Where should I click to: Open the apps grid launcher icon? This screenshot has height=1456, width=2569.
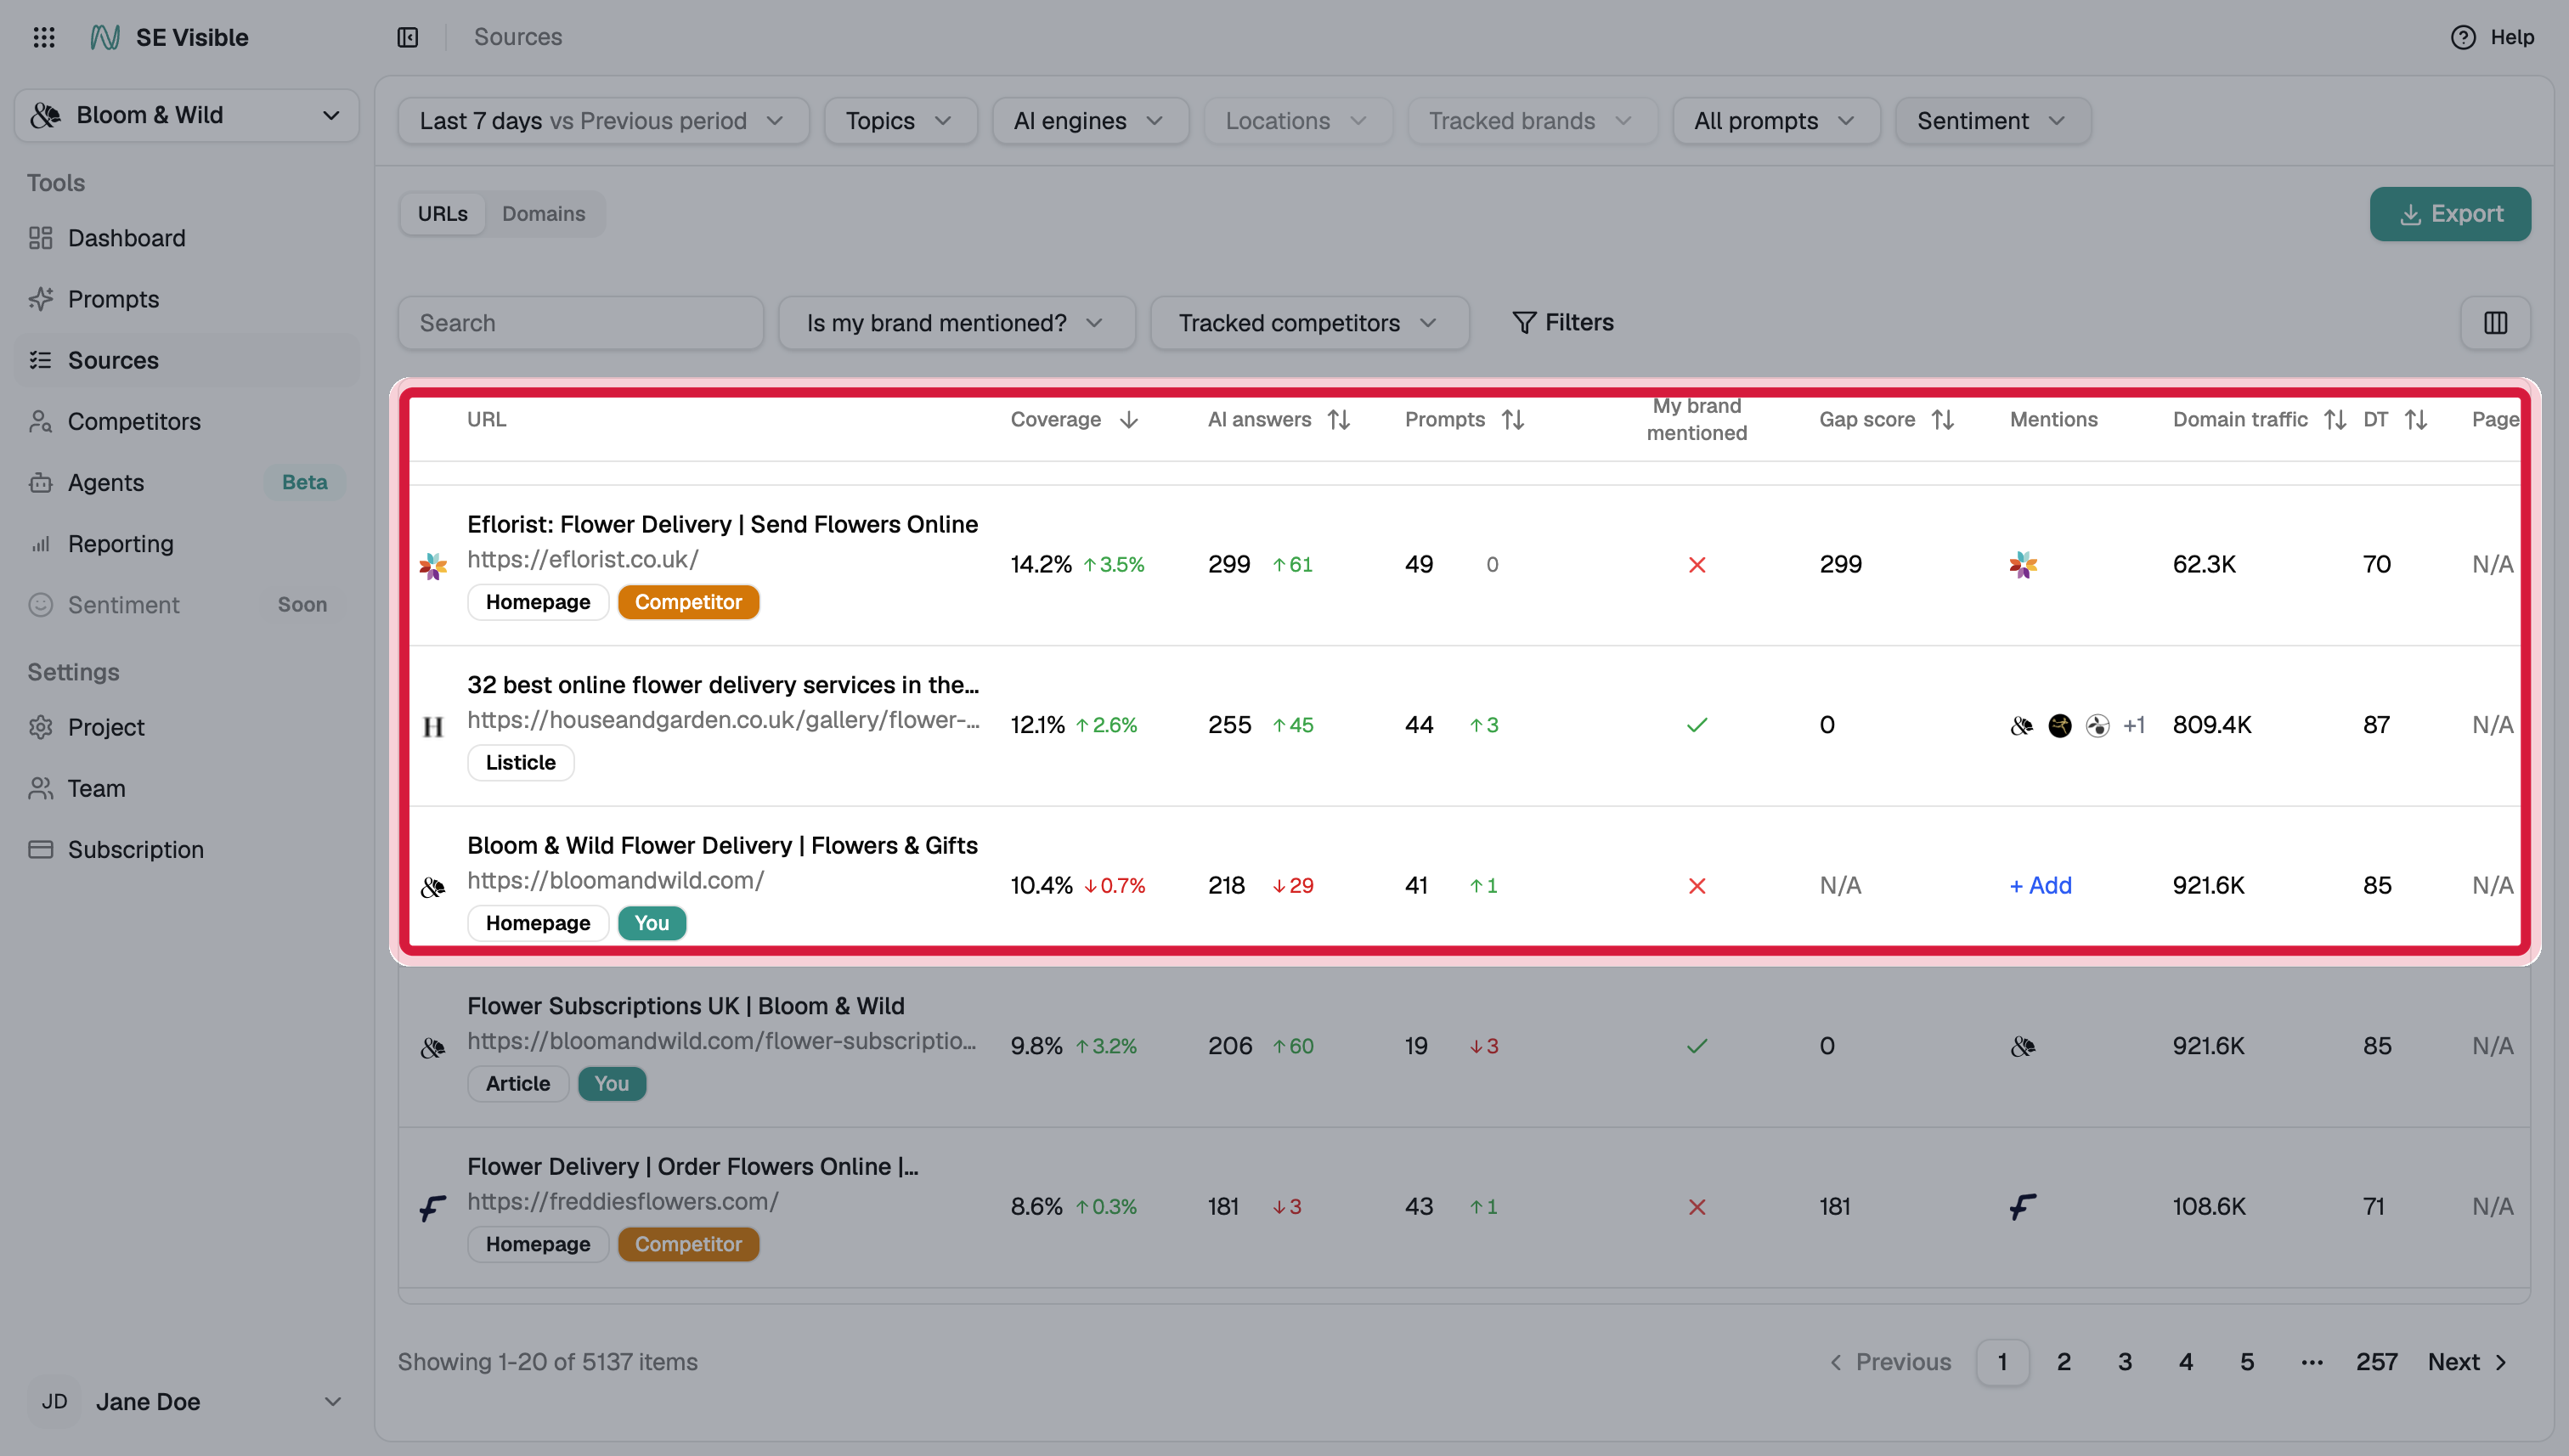pos(44,37)
